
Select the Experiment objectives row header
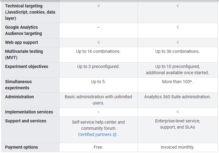tap(27, 66)
